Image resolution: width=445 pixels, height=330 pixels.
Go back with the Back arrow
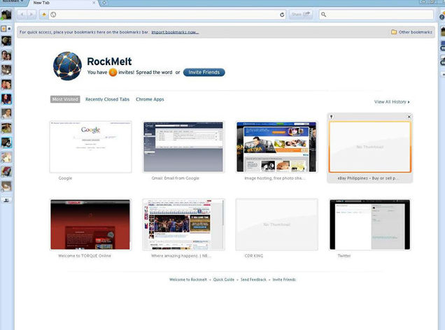pos(22,15)
